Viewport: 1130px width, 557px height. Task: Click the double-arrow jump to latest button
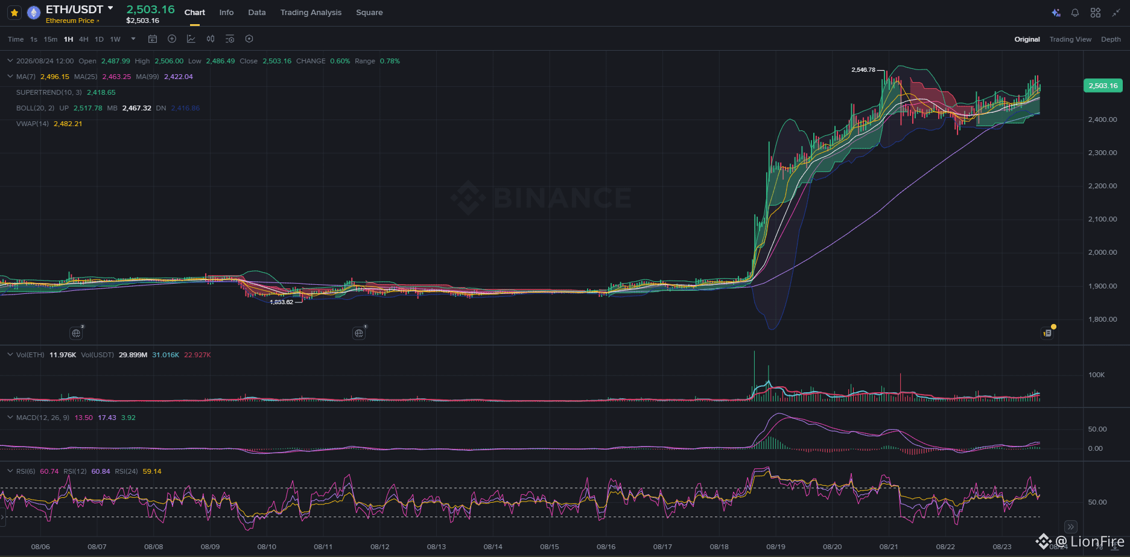click(1070, 526)
